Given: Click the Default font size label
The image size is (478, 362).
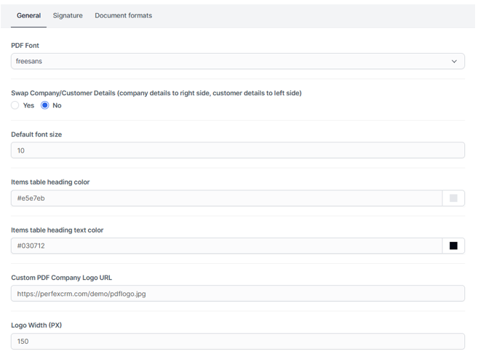Looking at the screenshot, I should click(x=36, y=134).
